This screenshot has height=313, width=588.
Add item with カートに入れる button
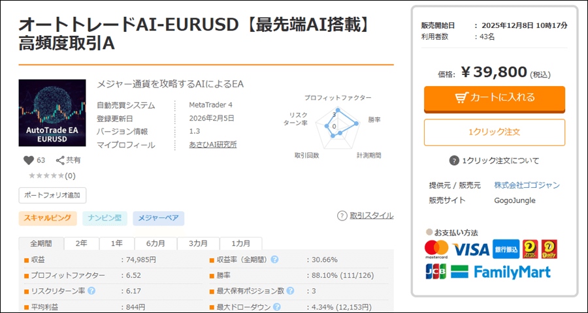(495, 98)
